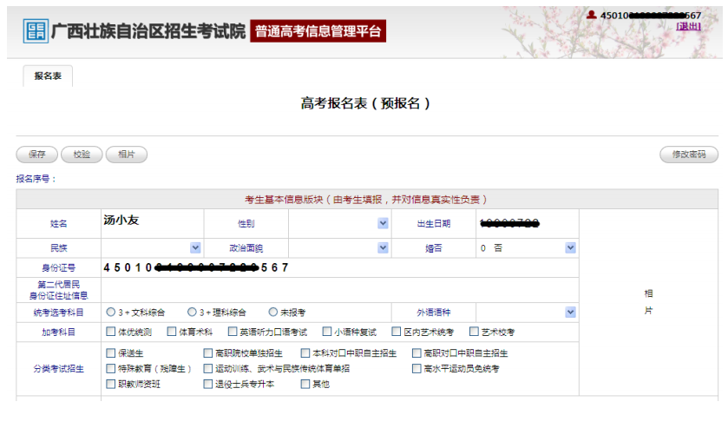Tick the 英语听力口语考试 checkbox

(x=233, y=332)
